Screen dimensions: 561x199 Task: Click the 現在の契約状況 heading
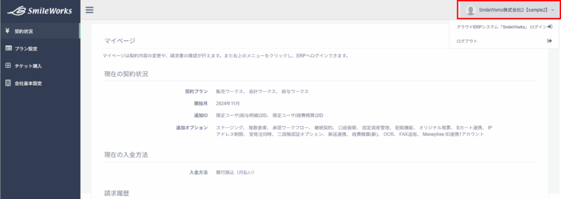click(127, 74)
